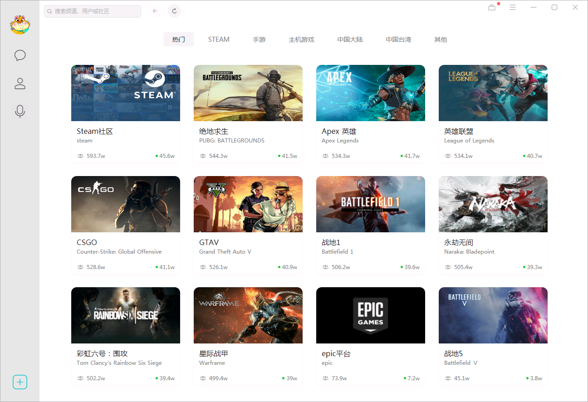Click member count icon on CSGO card
This screenshot has width=588, height=402.
point(80,267)
